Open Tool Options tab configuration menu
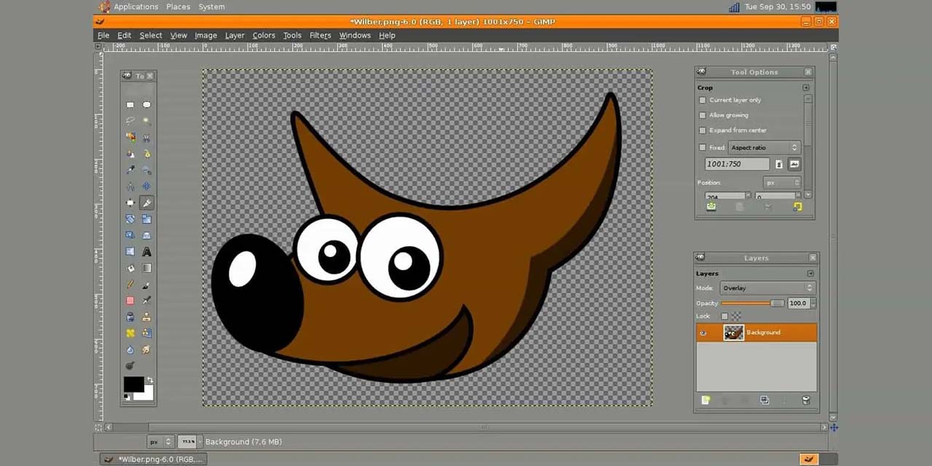This screenshot has height=466, width=932. (806, 87)
